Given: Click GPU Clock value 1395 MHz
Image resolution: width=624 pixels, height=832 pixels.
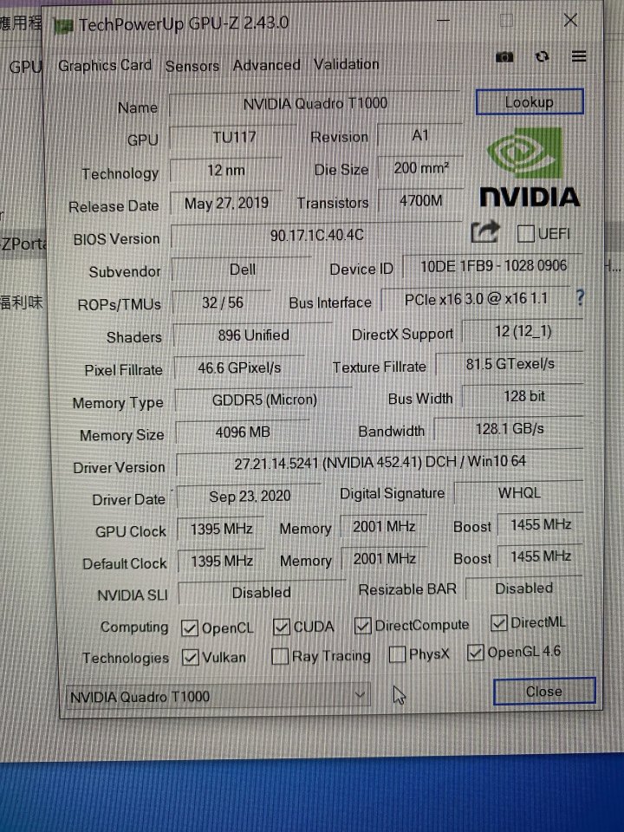Looking at the screenshot, I should [x=221, y=529].
